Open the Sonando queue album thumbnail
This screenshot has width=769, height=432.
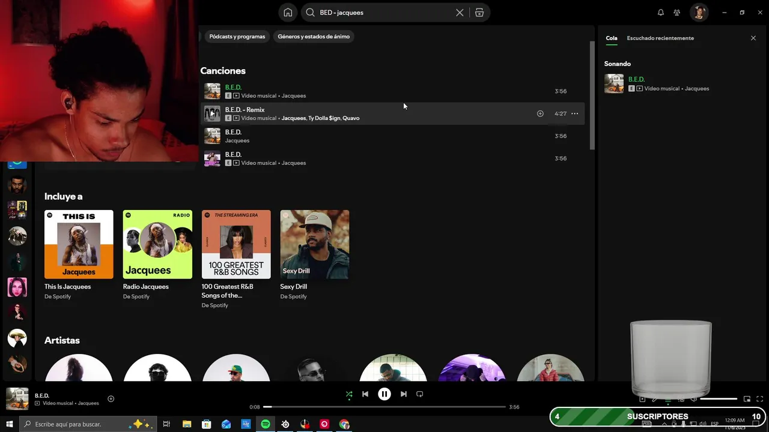tap(614, 83)
